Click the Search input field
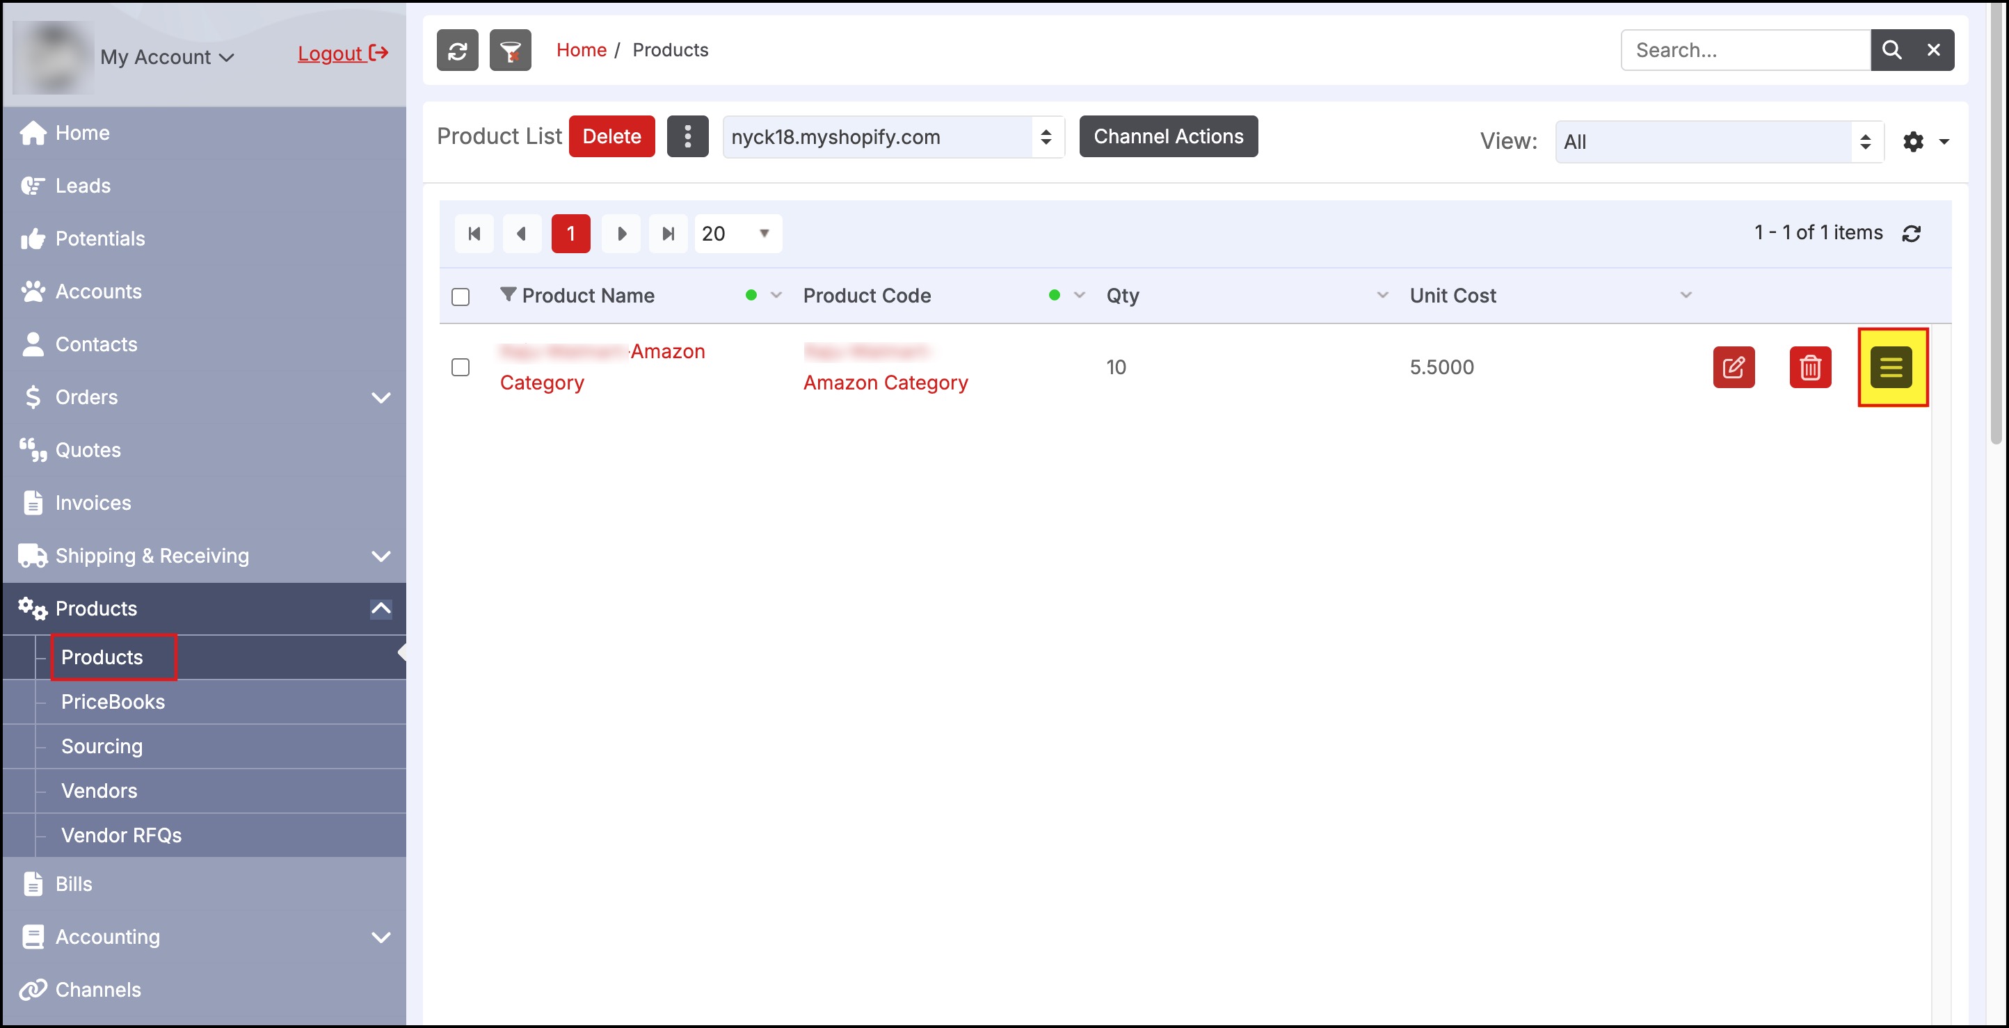 click(1745, 51)
